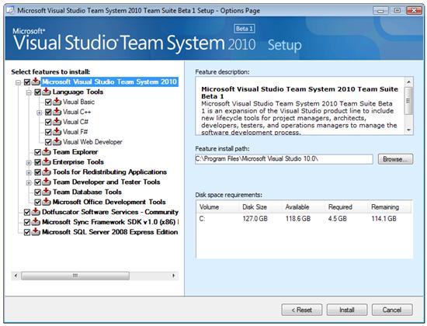Click the Remaining column header

coord(390,207)
